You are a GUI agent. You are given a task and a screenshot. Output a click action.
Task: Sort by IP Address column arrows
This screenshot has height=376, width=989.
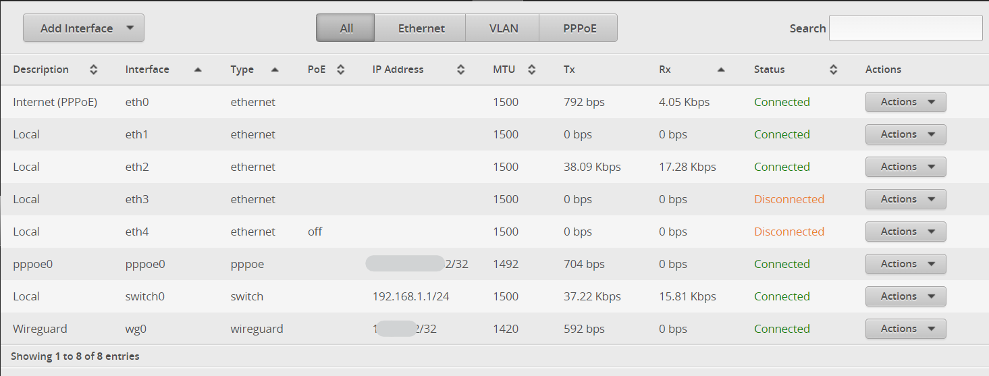[x=461, y=70]
